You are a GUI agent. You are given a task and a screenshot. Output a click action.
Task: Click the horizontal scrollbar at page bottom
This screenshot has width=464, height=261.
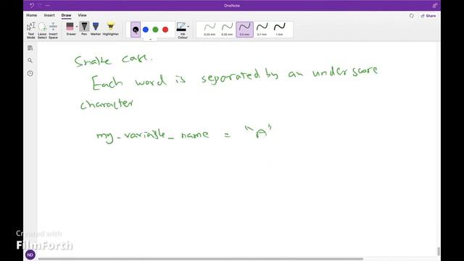coord(200,259)
